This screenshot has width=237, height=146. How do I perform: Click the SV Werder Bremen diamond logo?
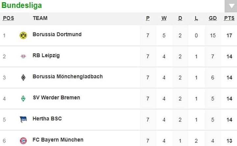coord(23,98)
